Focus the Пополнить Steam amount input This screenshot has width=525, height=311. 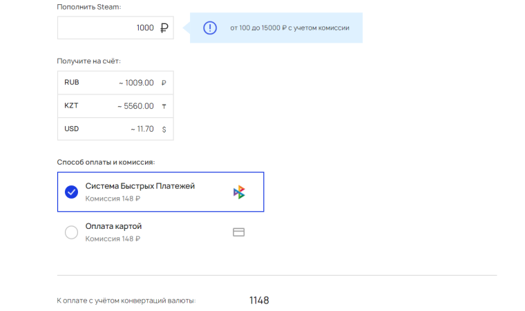click(115, 28)
